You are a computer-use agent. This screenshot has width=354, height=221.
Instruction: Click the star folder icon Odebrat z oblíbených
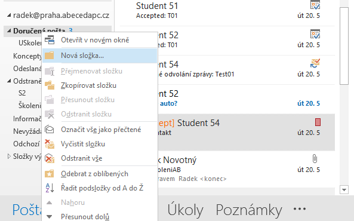coord(49,174)
